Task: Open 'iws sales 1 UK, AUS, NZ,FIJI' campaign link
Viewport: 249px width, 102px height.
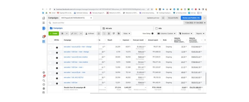Action: pyautogui.click(x=73, y=77)
